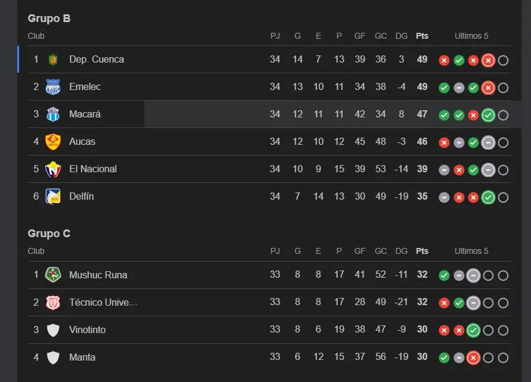Click Dep. Cuenca's latest loss result icon

488,60
